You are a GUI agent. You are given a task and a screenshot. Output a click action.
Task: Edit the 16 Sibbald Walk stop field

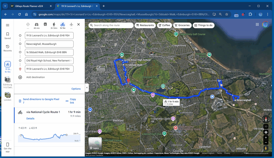coord(49,52)
